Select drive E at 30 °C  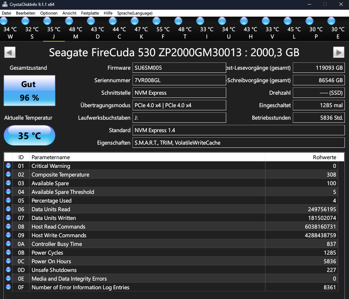(x=338, y=29)
